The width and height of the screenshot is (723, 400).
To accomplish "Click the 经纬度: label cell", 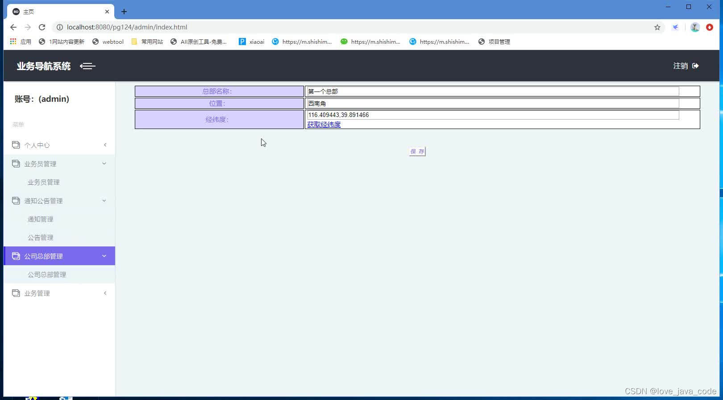I will point(219,120).
